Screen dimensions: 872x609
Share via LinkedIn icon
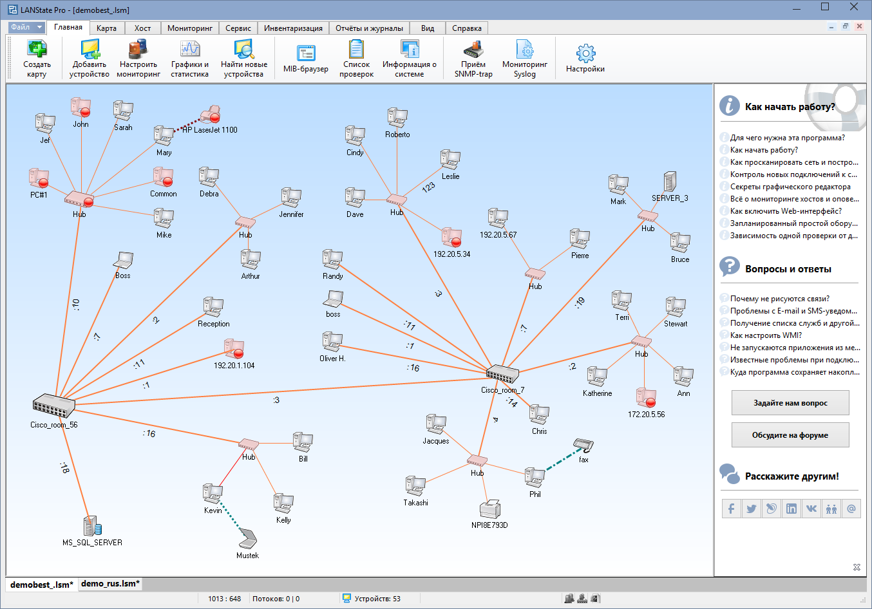pyautogui.click(x=791, y=509)
